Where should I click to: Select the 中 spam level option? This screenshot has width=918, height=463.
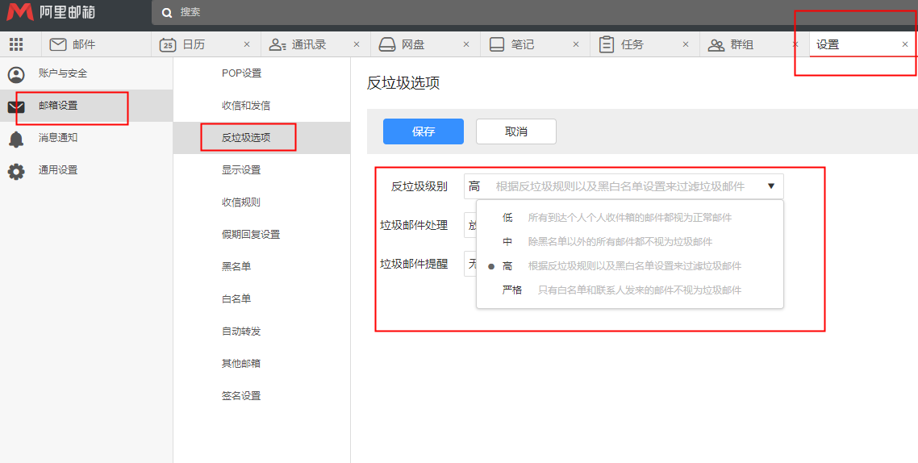coord(508,242)
